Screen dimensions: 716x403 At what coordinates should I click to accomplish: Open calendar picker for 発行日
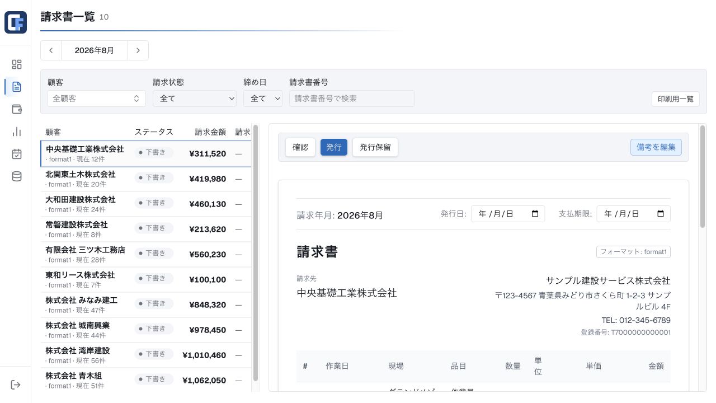[x=535, y=214]
